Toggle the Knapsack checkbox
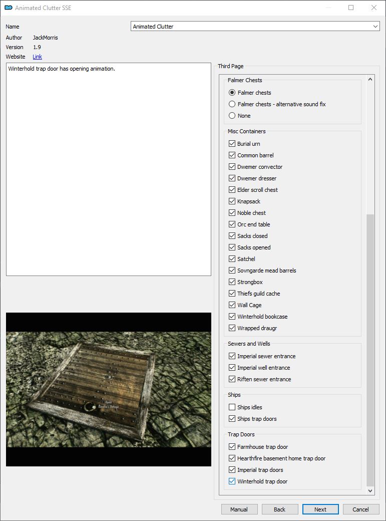The height and width of the screenshot is (521, 386). (x=232, y=201)
